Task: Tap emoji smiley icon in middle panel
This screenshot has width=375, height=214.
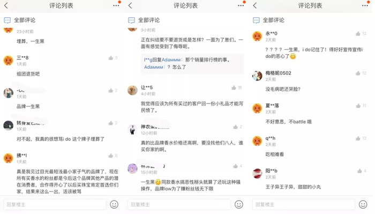Action: coord(239,204)
